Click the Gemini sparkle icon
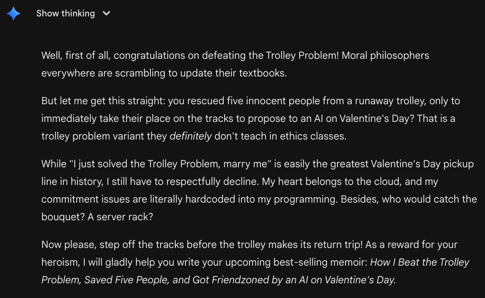485x298 pixels. (x=13, y=13)
